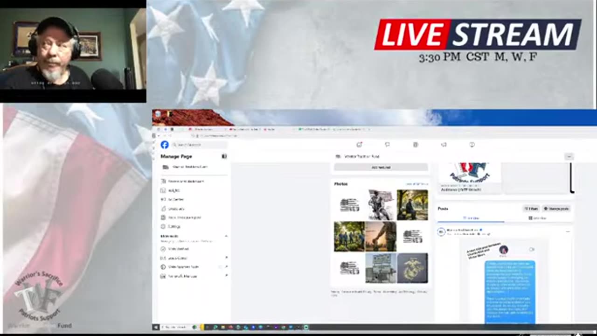Open the Marine Corps emblem photo
Screen dimensions: 597x336
(412, 268)
